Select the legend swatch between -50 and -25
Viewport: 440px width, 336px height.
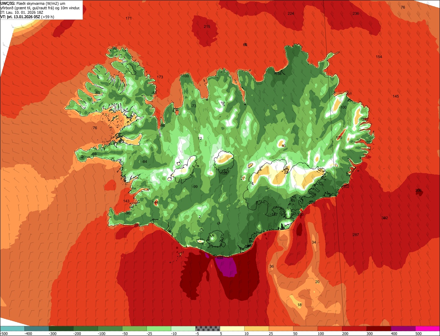point(134,328)
